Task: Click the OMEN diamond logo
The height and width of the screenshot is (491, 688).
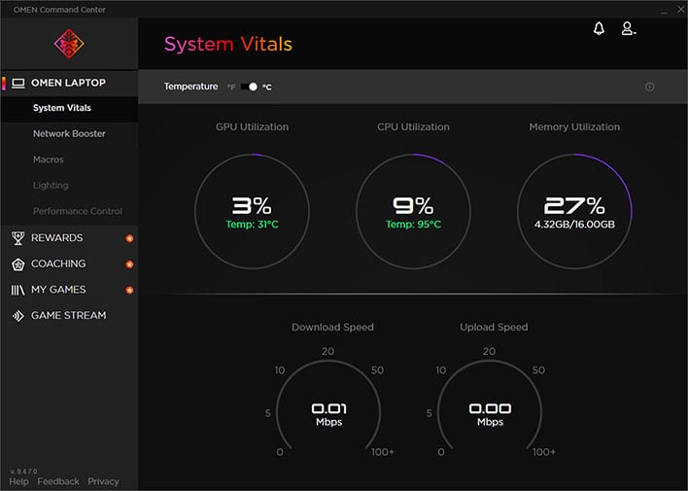Action: click(x=69, y=44)
